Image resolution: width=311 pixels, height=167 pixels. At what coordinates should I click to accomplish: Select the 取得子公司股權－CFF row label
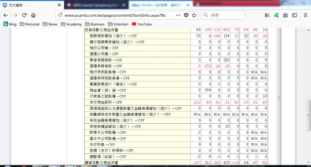108,132
